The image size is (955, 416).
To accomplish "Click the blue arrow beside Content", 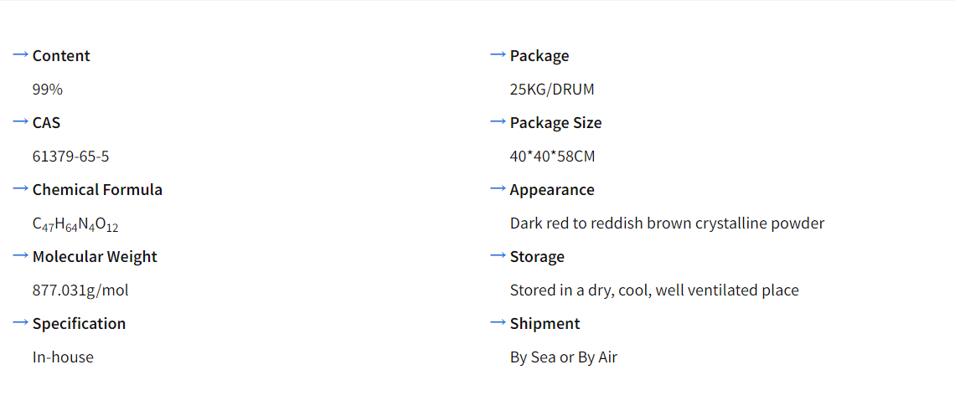I will click(x=21, y=55).
